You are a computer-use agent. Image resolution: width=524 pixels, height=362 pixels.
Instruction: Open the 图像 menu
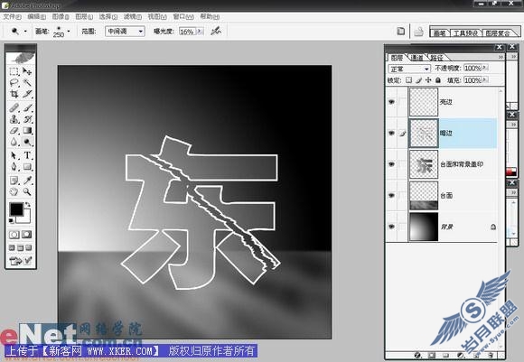coord(61,16)
